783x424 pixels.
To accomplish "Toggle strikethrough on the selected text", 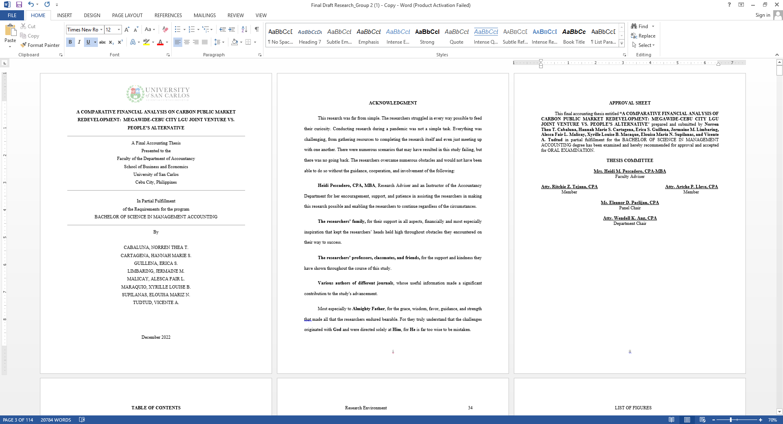I will tap(102, 42).
